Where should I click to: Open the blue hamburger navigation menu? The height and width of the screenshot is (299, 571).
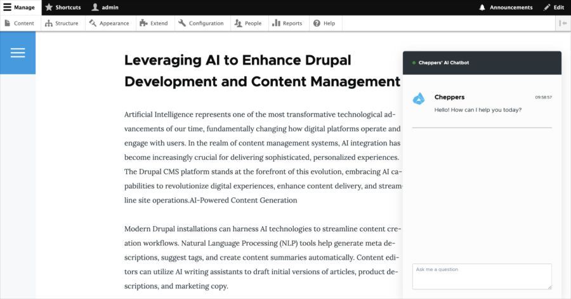tap(18, 53)
